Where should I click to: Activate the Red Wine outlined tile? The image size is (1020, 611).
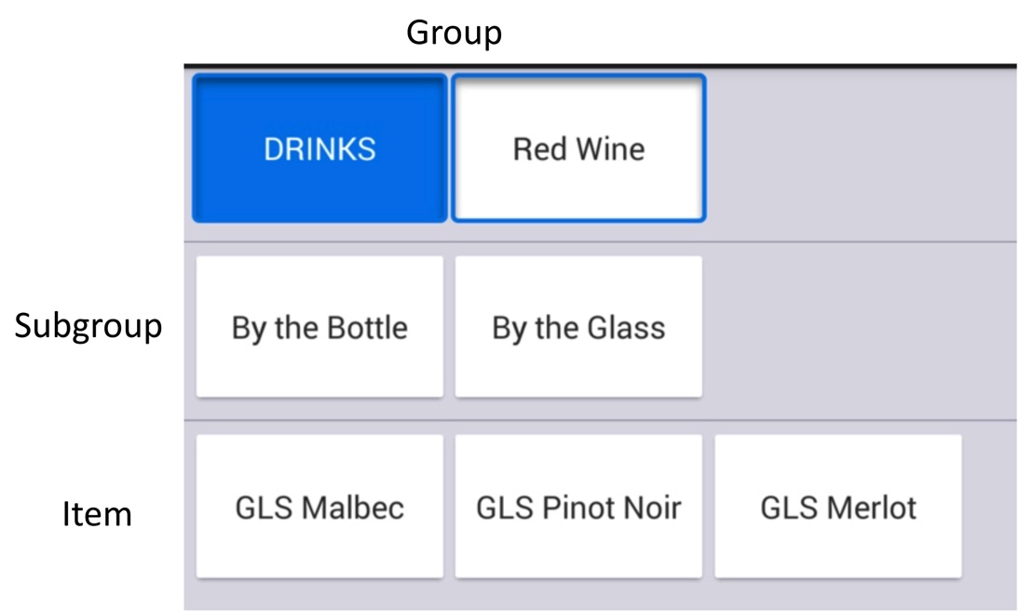(x=578, y=147)
